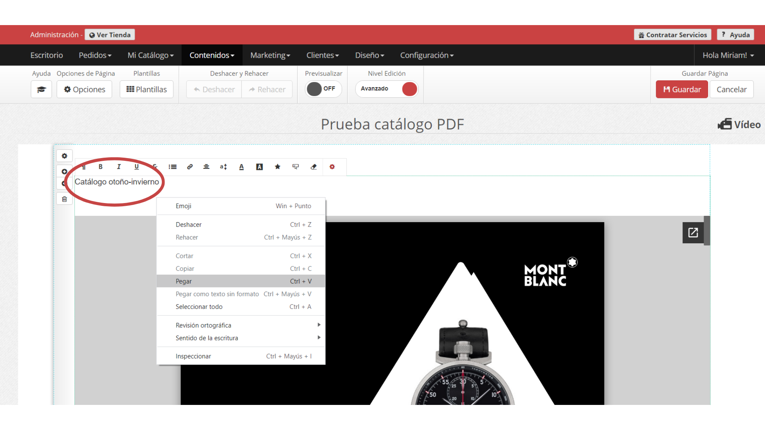Insert an icon with the star button

pos(278,167)
